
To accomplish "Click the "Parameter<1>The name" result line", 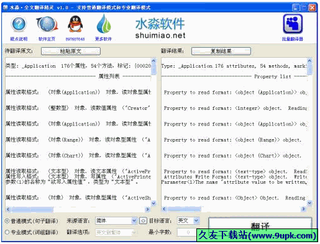I will pos(234,182).
